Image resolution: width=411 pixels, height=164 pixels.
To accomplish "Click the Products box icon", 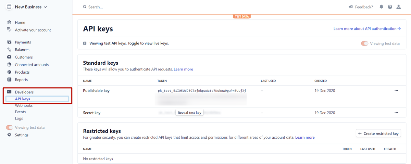I will [x=9, y=72].
